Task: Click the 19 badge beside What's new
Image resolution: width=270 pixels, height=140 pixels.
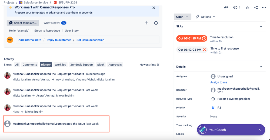Action: pos(64,23)
